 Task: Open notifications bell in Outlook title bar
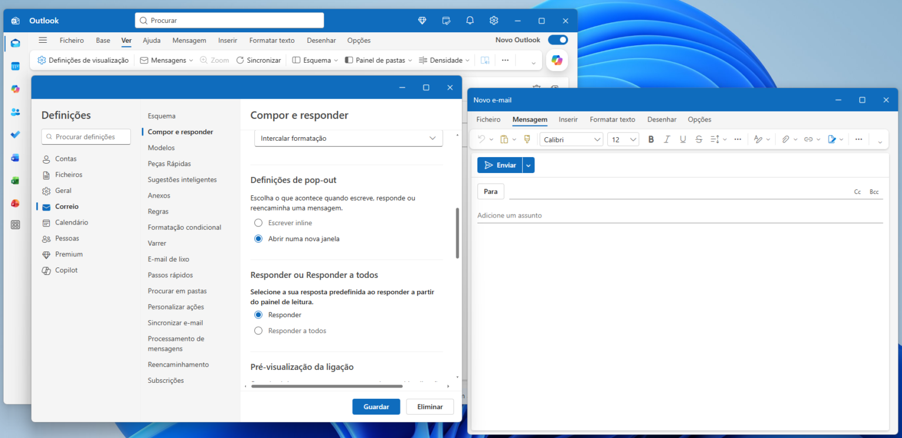point(470,21)
